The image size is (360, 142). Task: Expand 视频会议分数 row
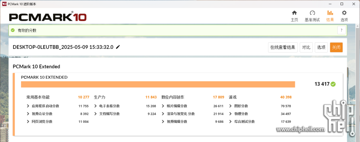tap(28, 114)
